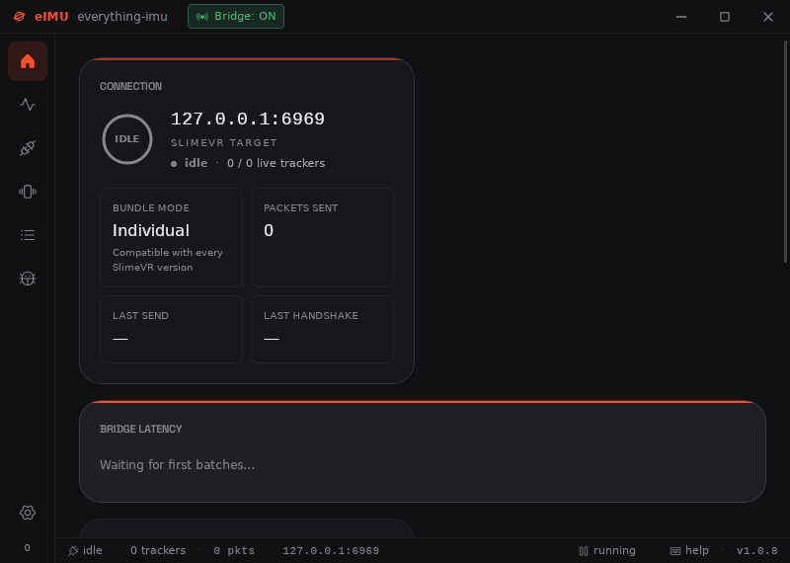This screenshot has width=790, height=563.
Task: Toggle the Bridge: ON button
Action: coord(236,17)
